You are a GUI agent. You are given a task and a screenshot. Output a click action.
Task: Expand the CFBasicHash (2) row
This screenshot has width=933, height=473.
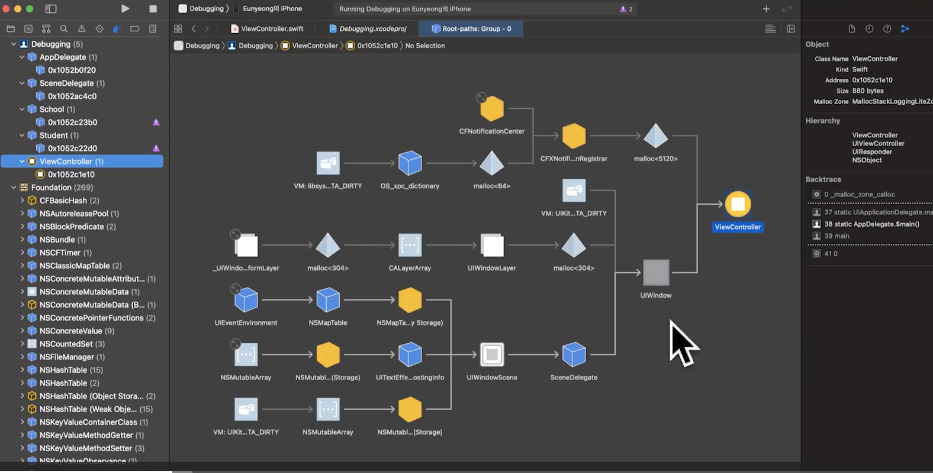(x=22, y=200)
